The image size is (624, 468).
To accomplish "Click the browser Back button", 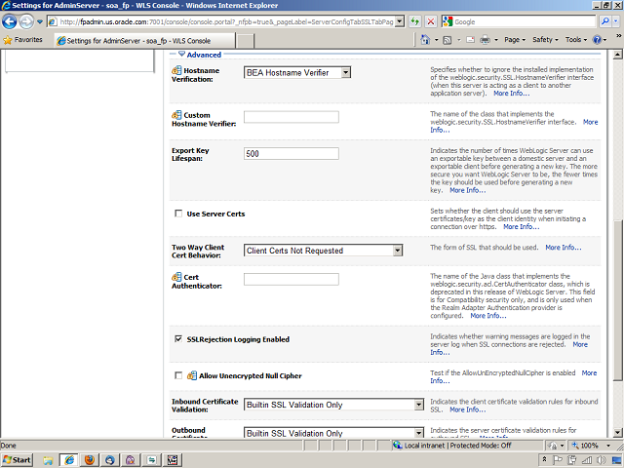I will (12, 20).
